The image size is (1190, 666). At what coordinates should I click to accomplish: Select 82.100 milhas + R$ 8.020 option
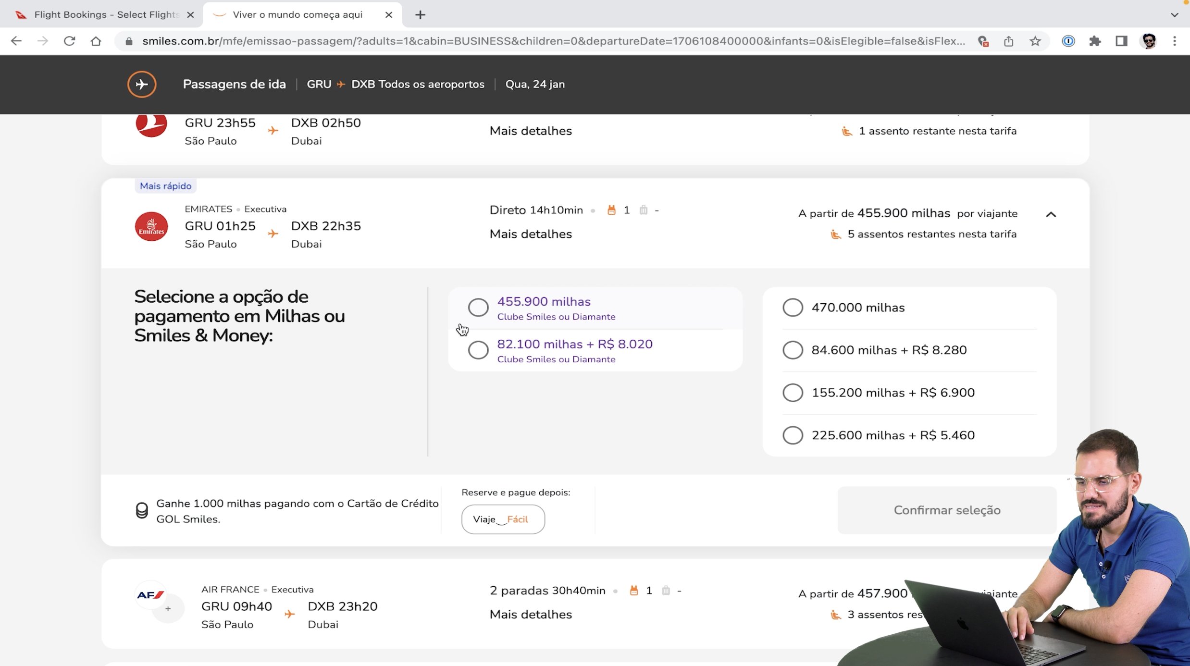(478, 350)
